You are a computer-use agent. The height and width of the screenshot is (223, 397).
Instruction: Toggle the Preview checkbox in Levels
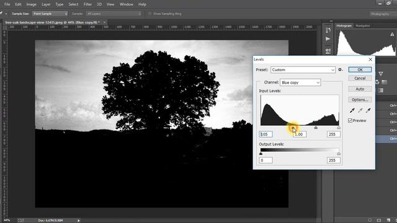coord(350,121)
